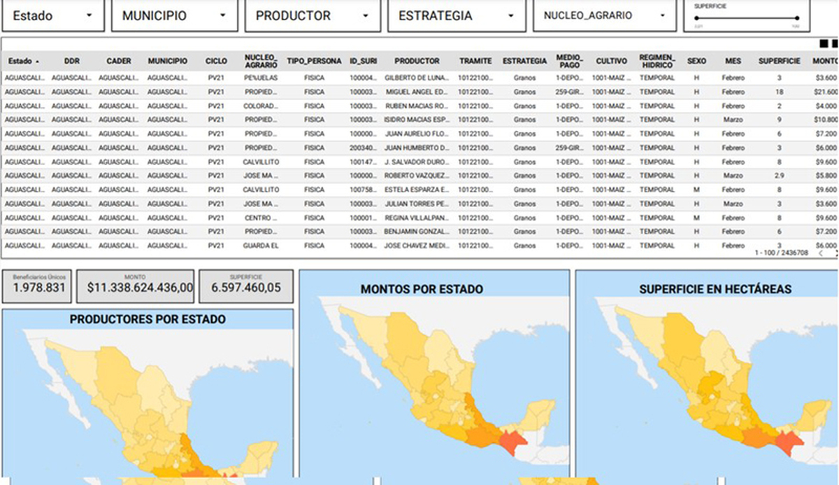Sort table by Estado column header
Image resolution: width=839 pixels, height=485 pixels.
[22, 62]
